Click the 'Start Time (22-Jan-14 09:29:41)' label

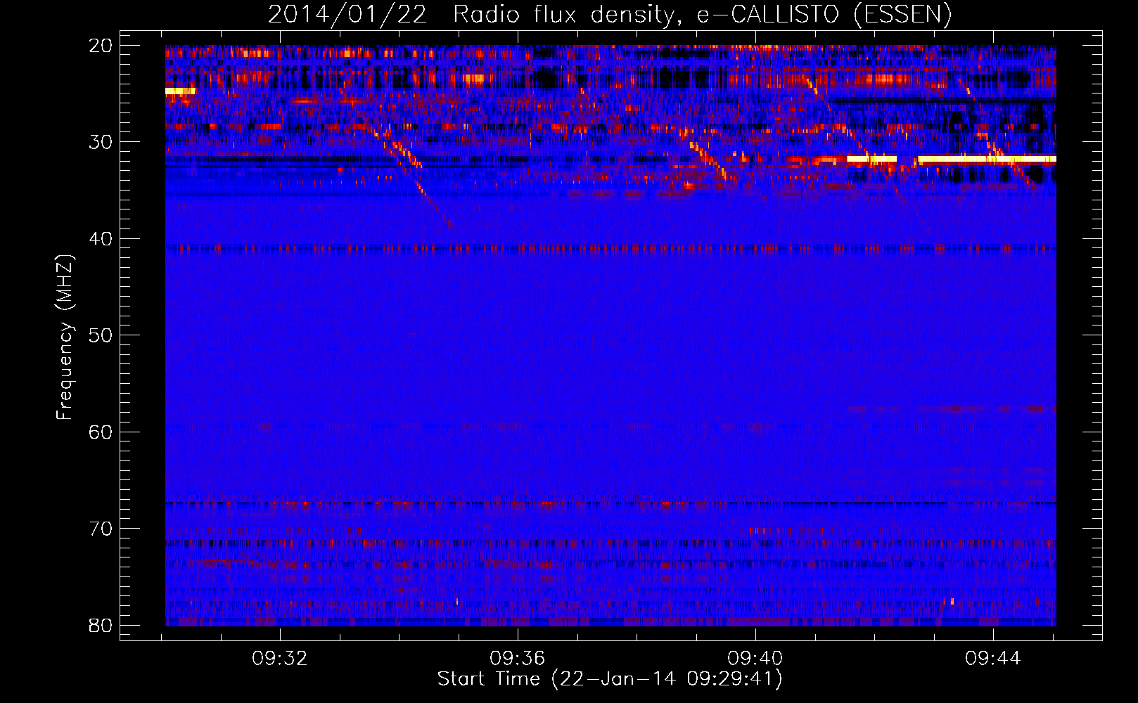(x=610, y=679)
